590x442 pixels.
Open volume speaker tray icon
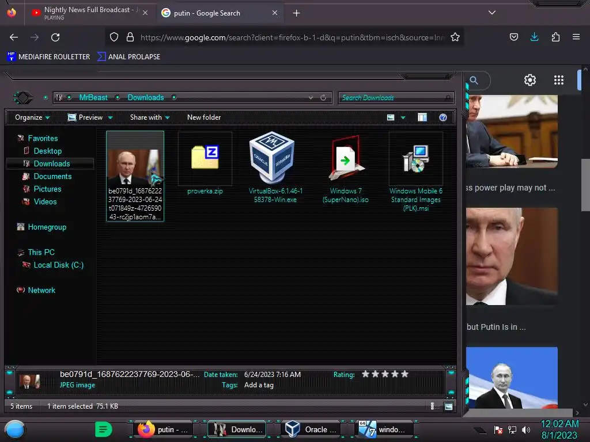click(x=526, y=429)
